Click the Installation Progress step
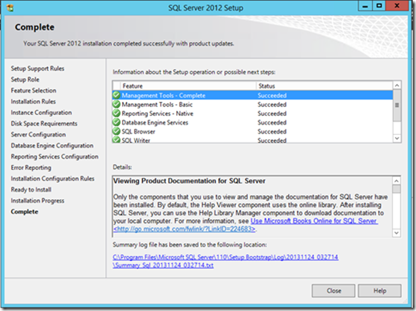 [x=37, y=201]
